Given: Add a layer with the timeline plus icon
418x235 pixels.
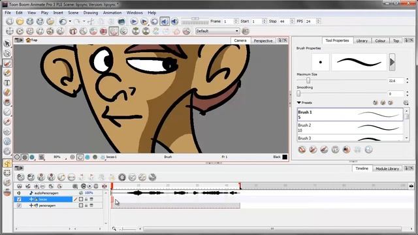Looking at the screenshot, I should [37, 186].
